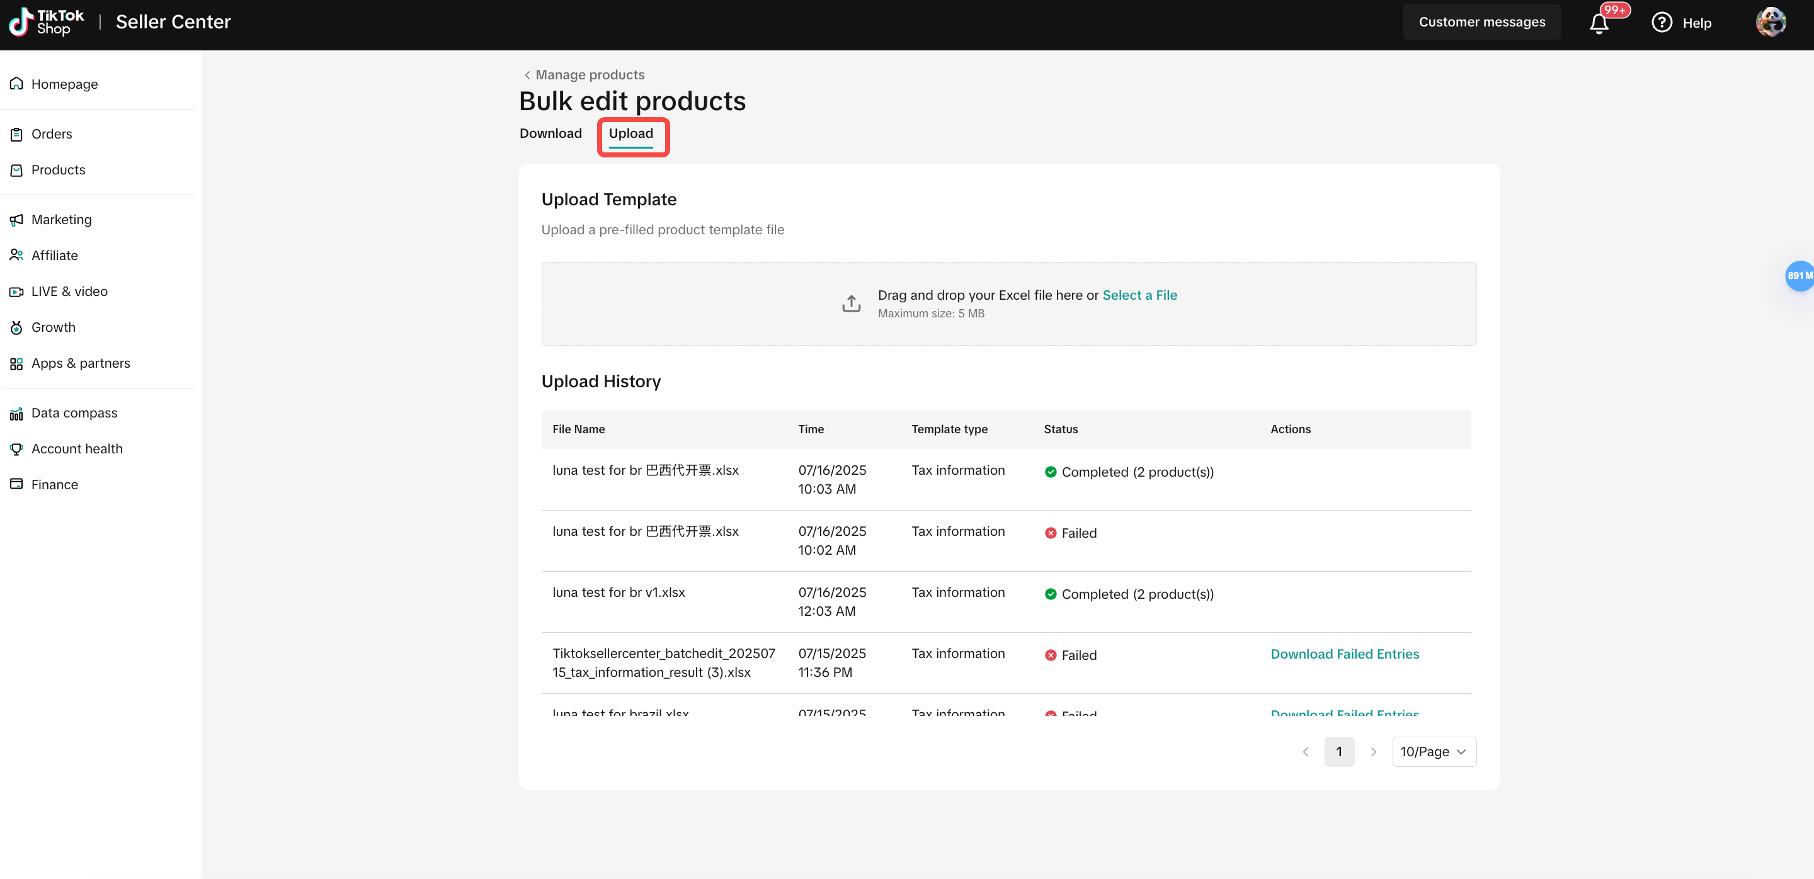Switch to the Upload tab

pyautogui.click(x=631, y=133)
